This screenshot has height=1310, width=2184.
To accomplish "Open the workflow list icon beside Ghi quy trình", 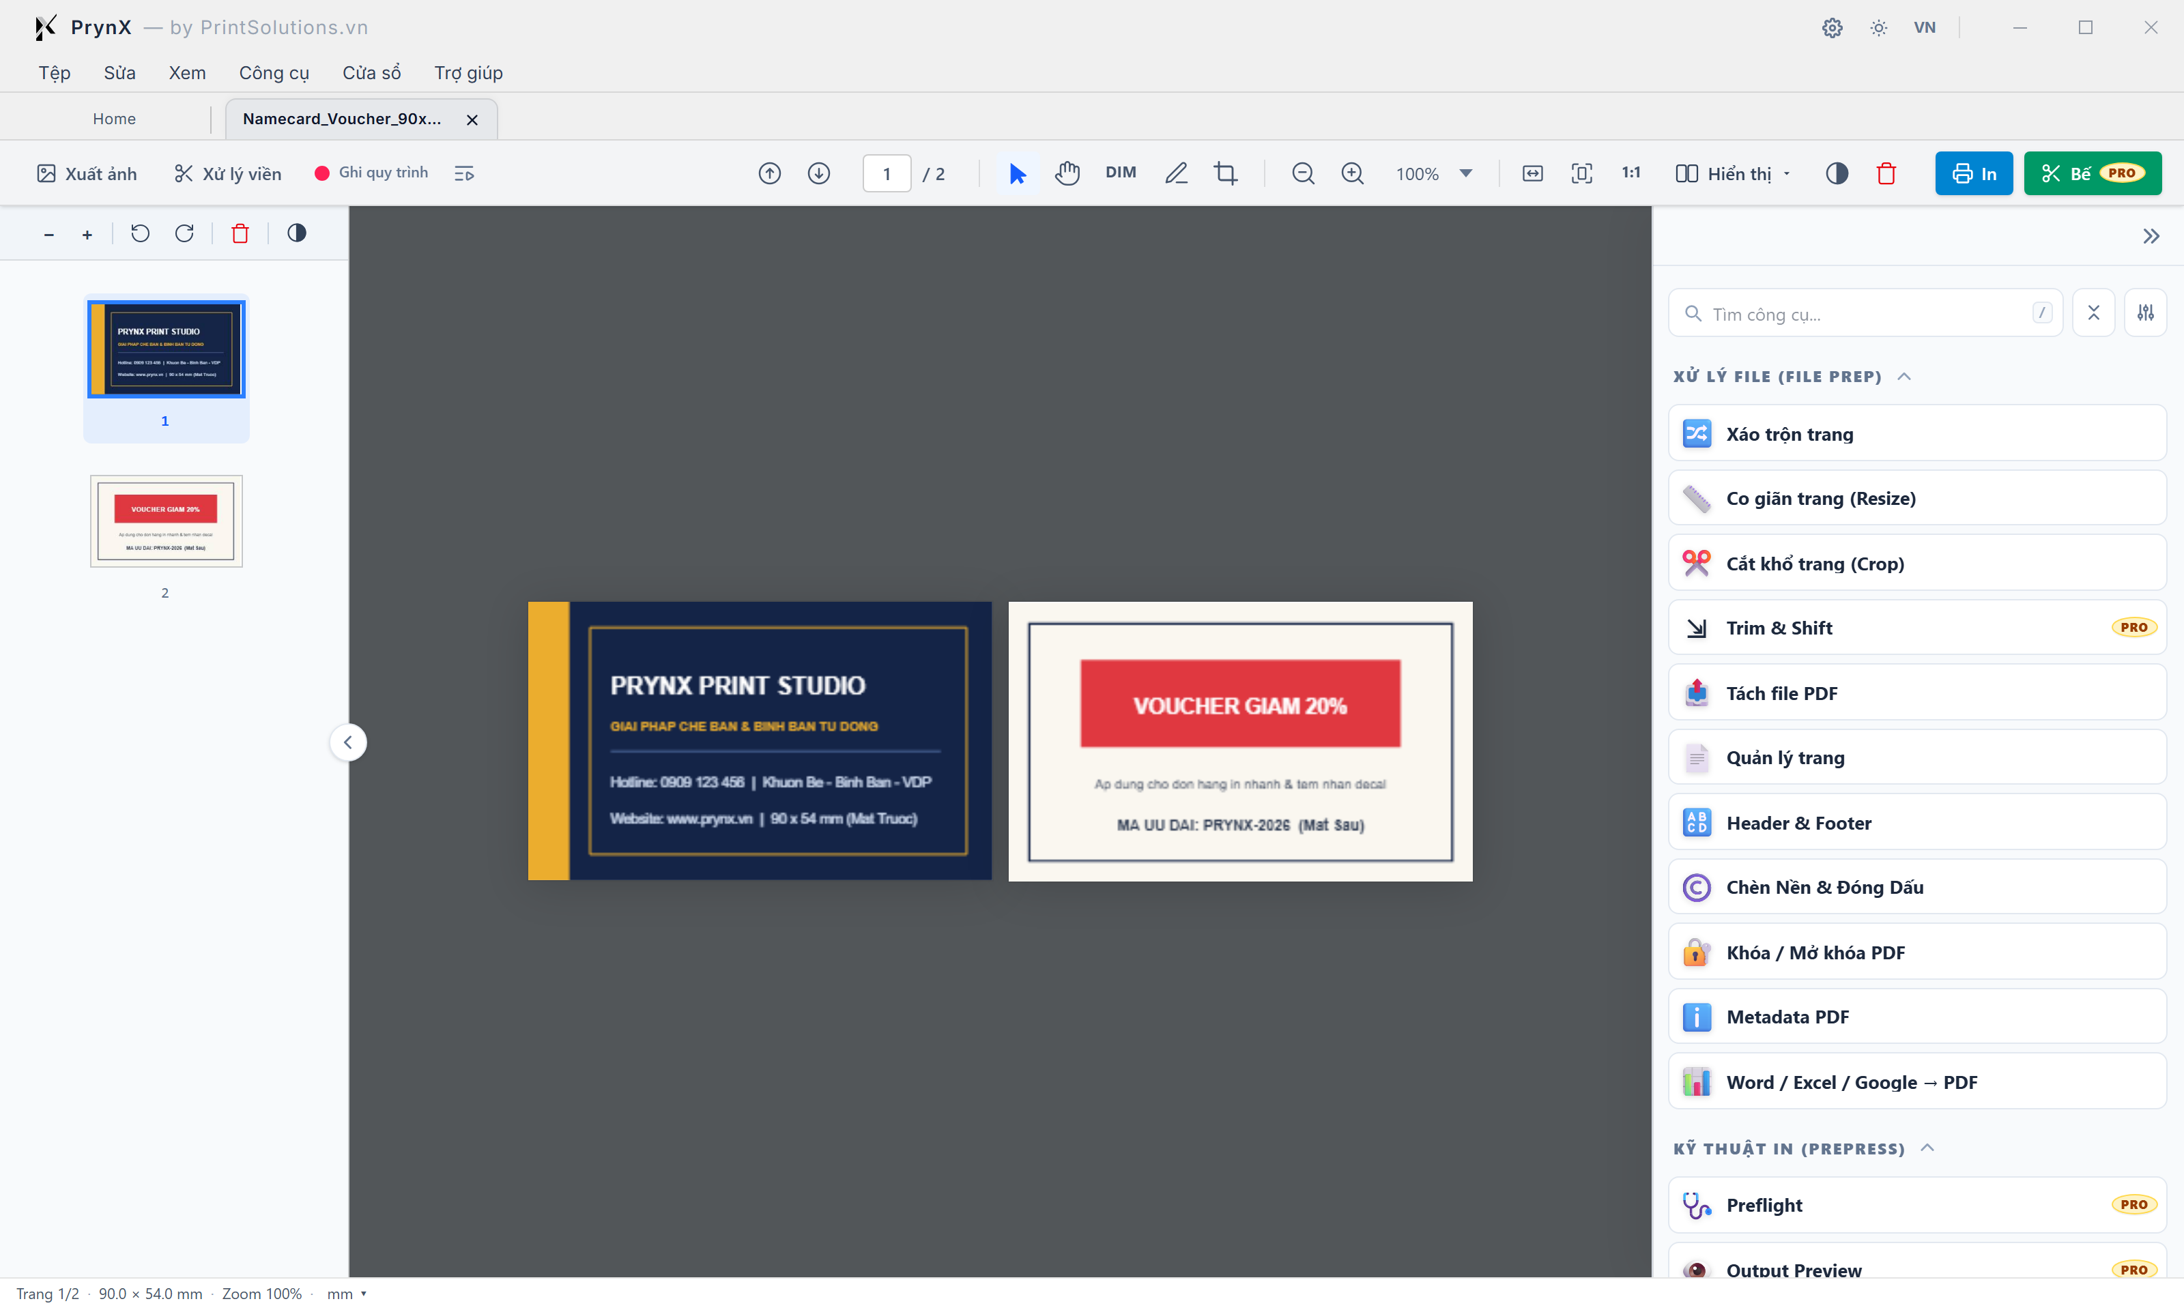I will tap(464, 174).
